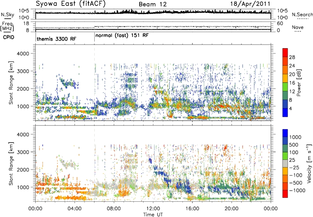Pick the red segment of power colorbar
The image size is (313, 217).
(x=285, y=52)
